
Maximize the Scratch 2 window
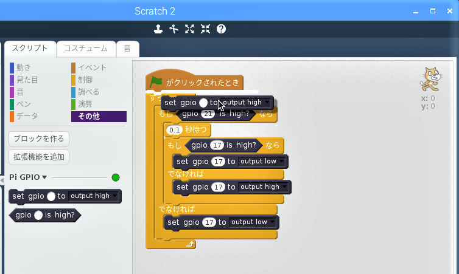coord(433,11)
